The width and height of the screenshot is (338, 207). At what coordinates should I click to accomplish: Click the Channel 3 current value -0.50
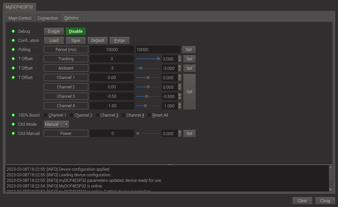tap(112, 96)
